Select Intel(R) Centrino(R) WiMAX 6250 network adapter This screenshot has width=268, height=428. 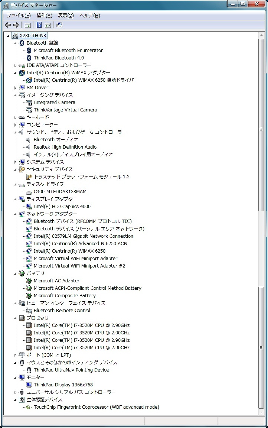[69, 251]
